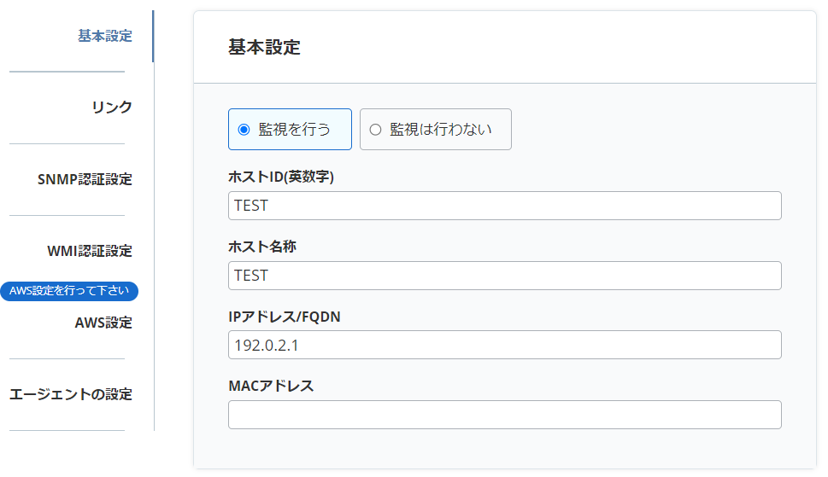Screen dimensions: 828x477
Task: Focus the IPアドレス/FQDN field showing 192.0.2.1
Action: pyautogui.click(x=504, y=345)
